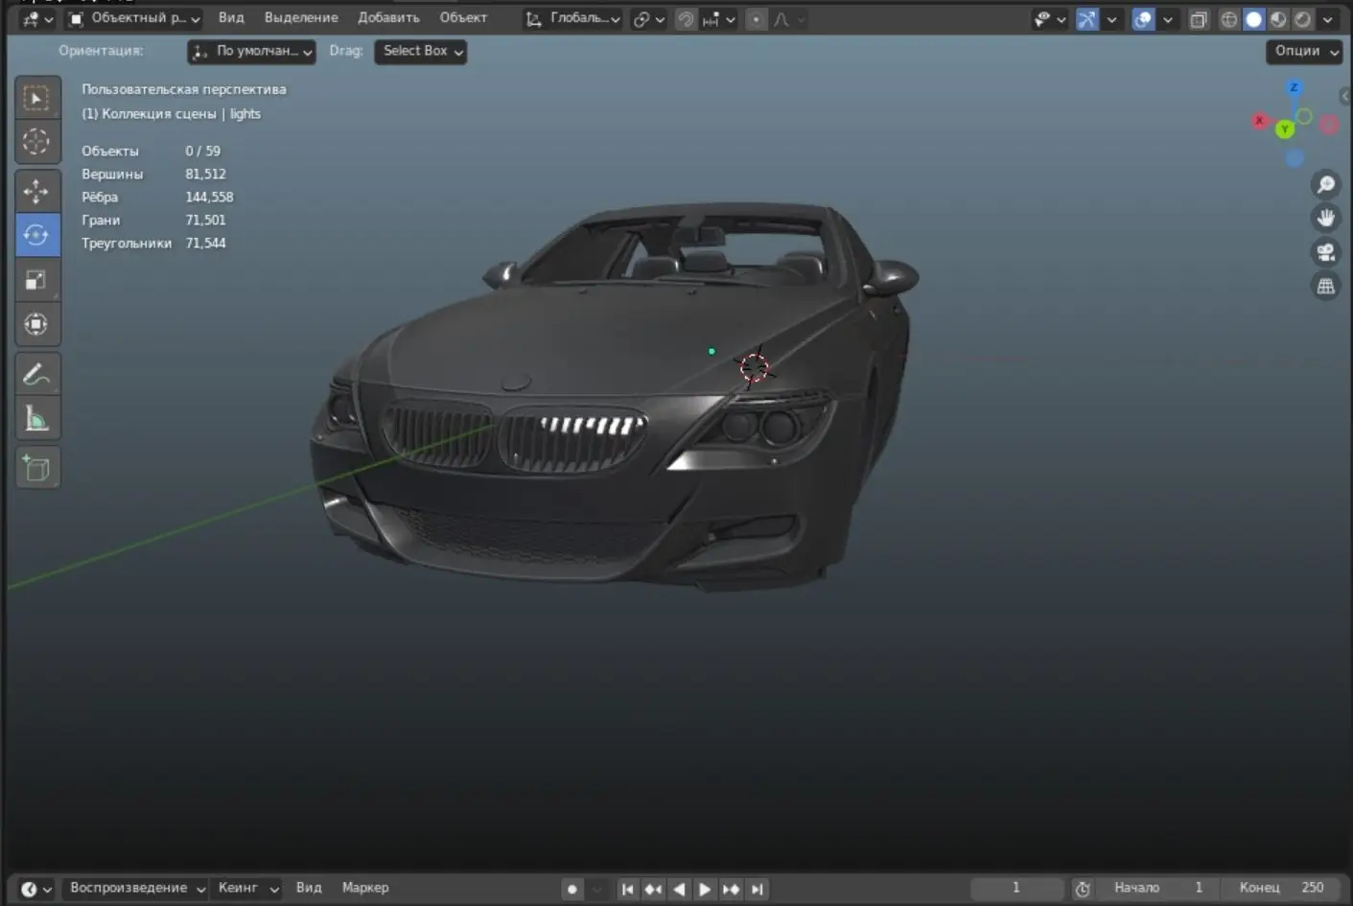The image size is (1353, 906).
Task: Pick the Annotate pencil tool
Action: pyautogui.click(x=36, y=375)
